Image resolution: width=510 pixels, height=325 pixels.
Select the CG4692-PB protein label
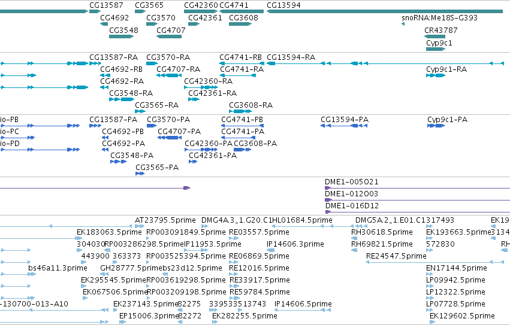click(x=123, y=132)
